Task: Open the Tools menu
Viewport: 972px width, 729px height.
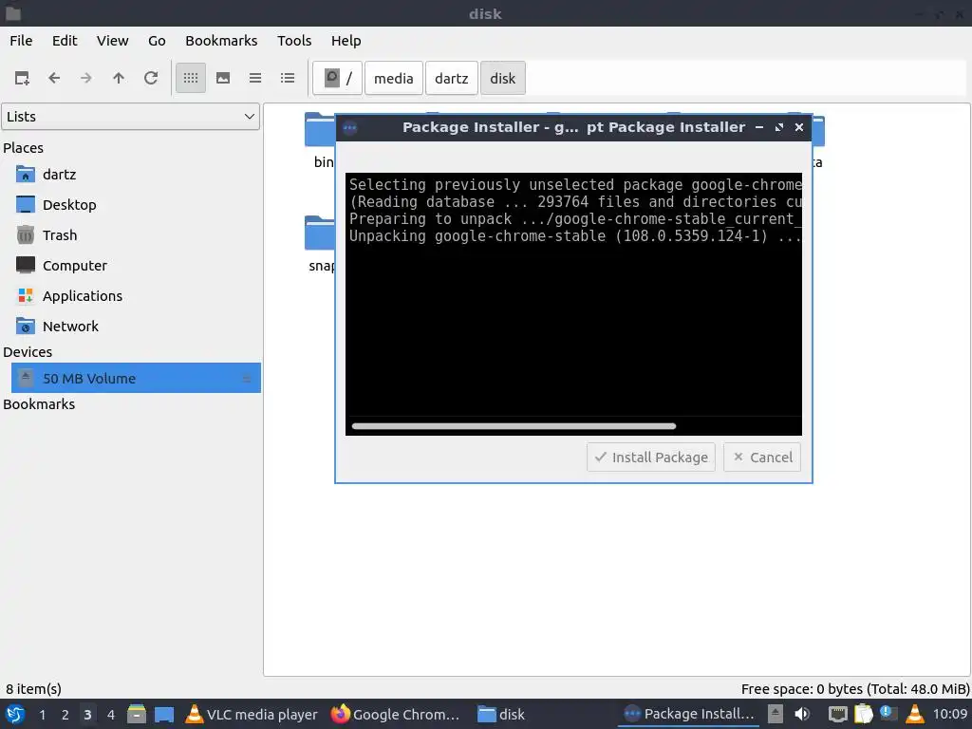Action: point(294,41)
